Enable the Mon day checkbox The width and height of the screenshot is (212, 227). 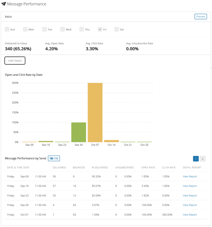click(x=25, y=29)
